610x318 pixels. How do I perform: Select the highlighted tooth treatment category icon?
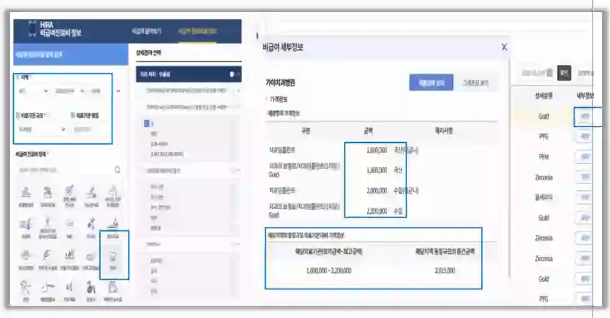(113, 256)
